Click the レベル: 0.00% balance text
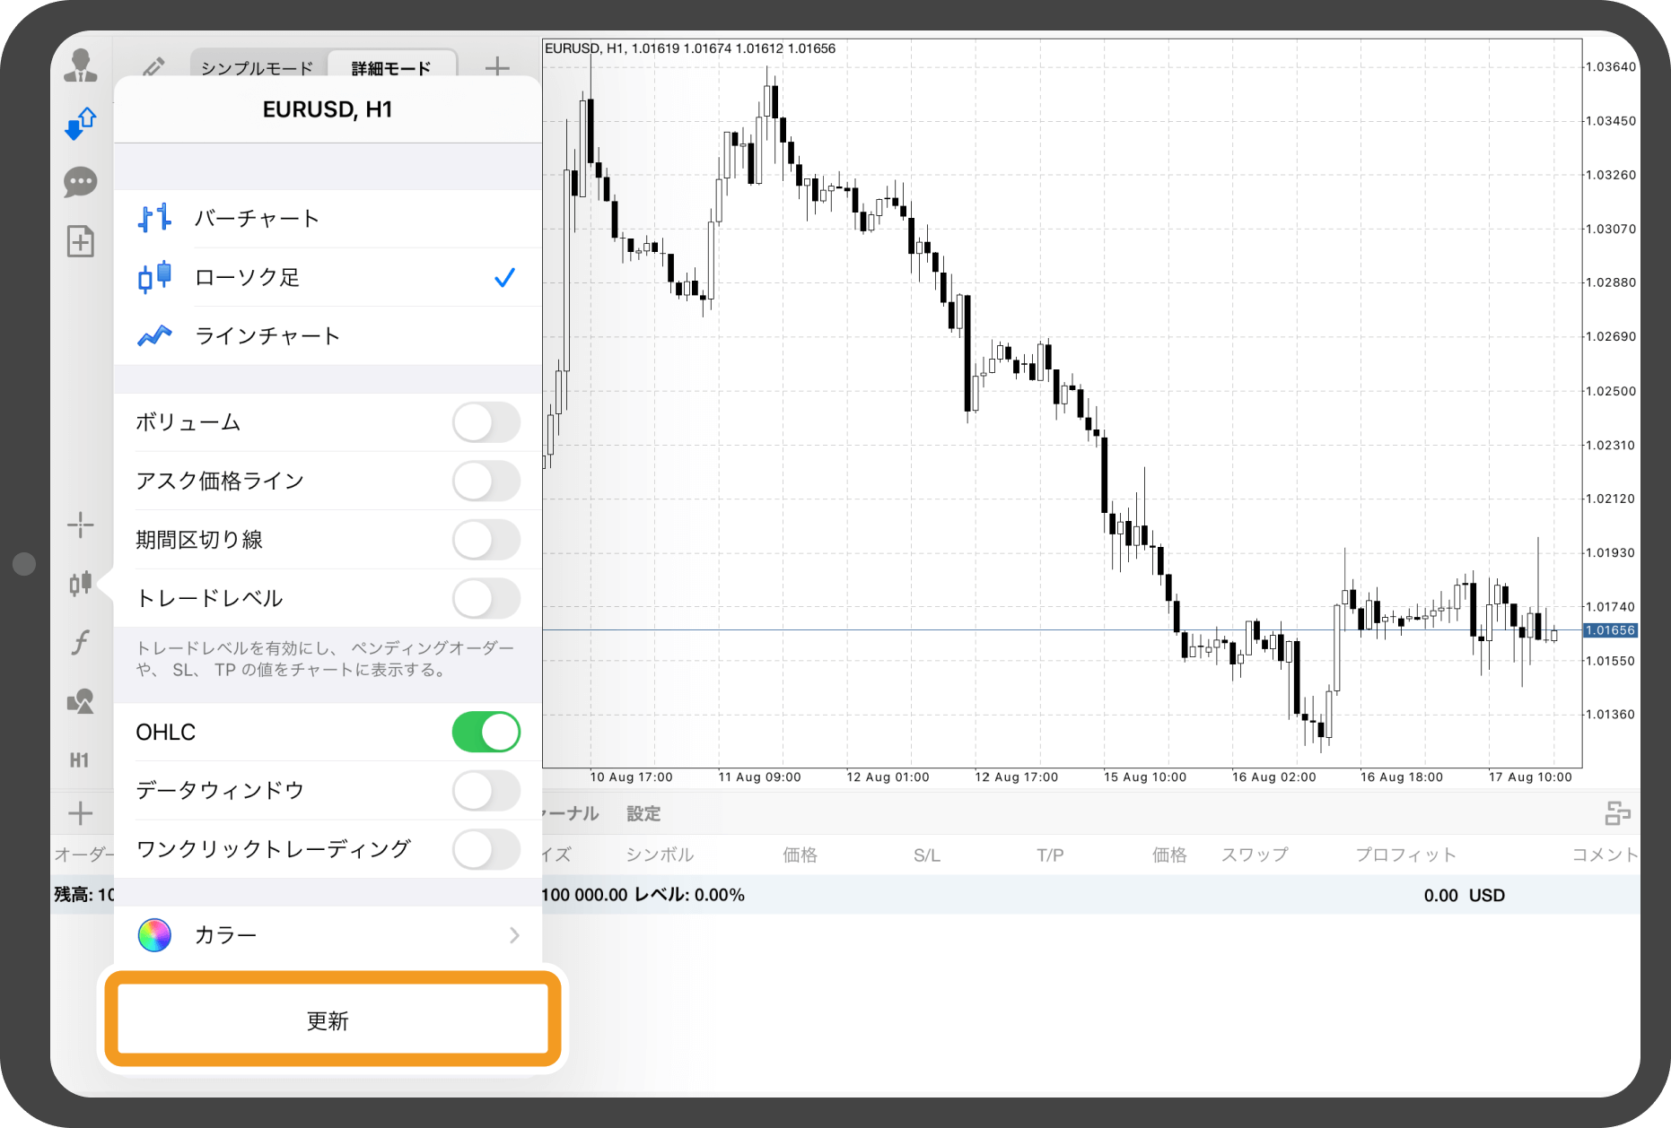The width and height of the screenshot is (1671, 1128). coord(689,895)
